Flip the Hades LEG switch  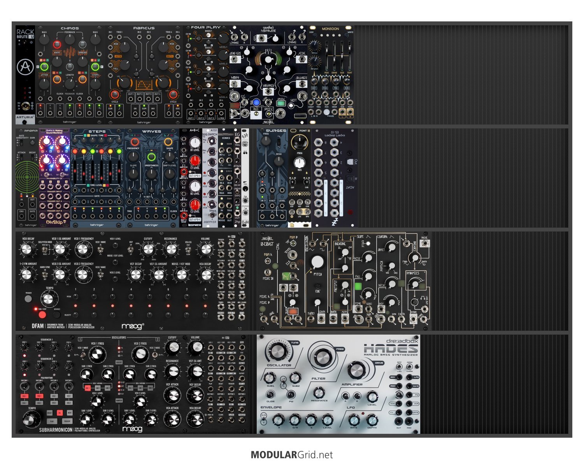(x=399, y=367)
